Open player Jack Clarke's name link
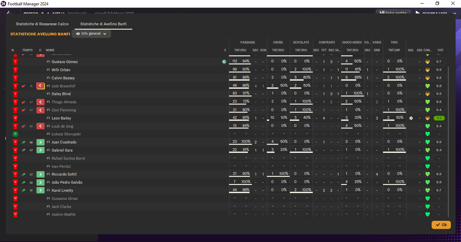 (61, 206)
